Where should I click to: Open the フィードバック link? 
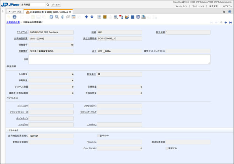pyautogui.click(x=181, y=6)
